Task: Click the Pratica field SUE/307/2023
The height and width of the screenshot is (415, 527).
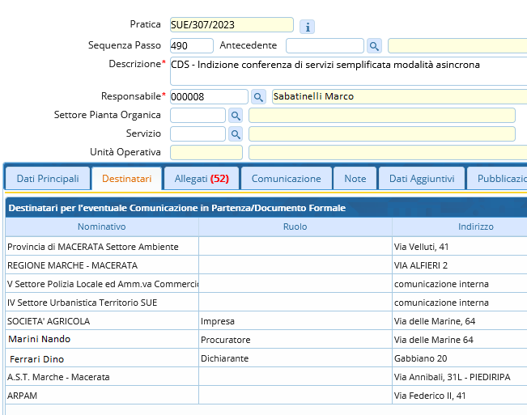Action: 232,25
